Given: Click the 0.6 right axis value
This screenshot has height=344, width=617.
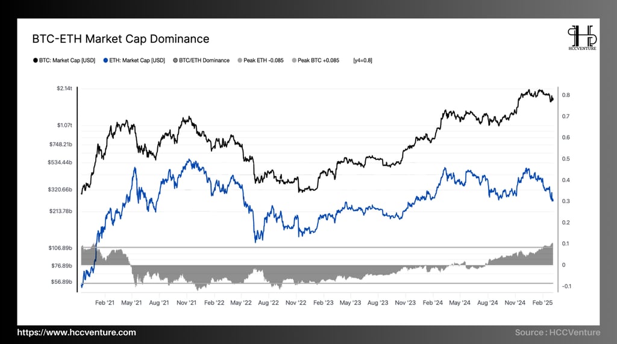Looking at the screenshot, I should coord(566,138).
